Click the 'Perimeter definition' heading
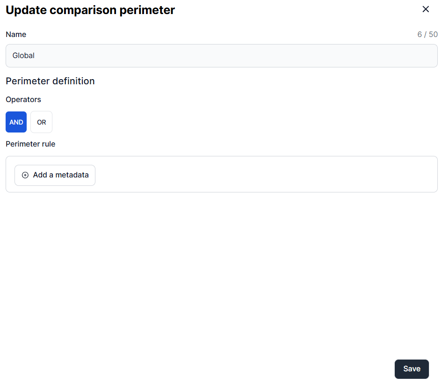This screenshot has width=442, height=383. [x=50, y=81]
